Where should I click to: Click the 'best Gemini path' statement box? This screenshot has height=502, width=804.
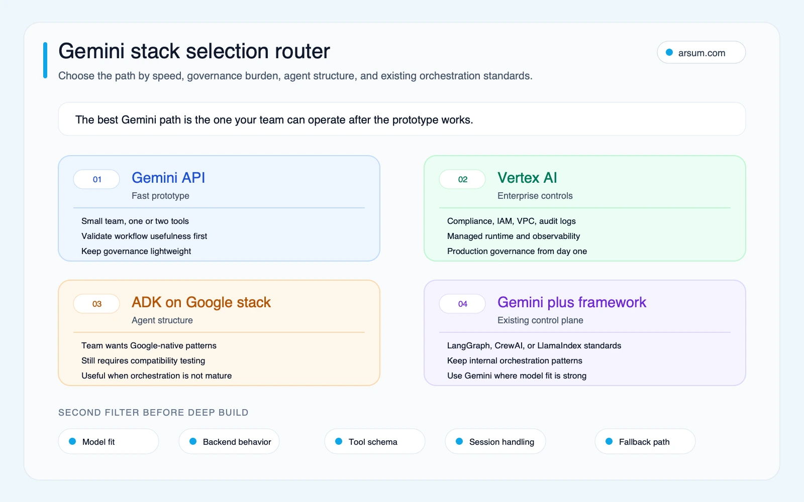(x=402, y=119)
